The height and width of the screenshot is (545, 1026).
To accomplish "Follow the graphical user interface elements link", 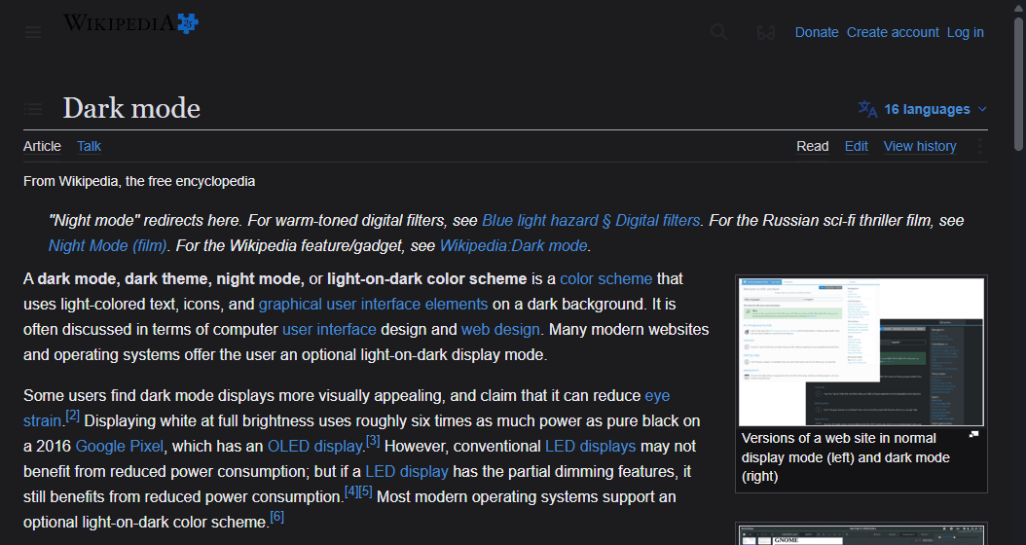I will pyautogui.click(x=373, y=305).
